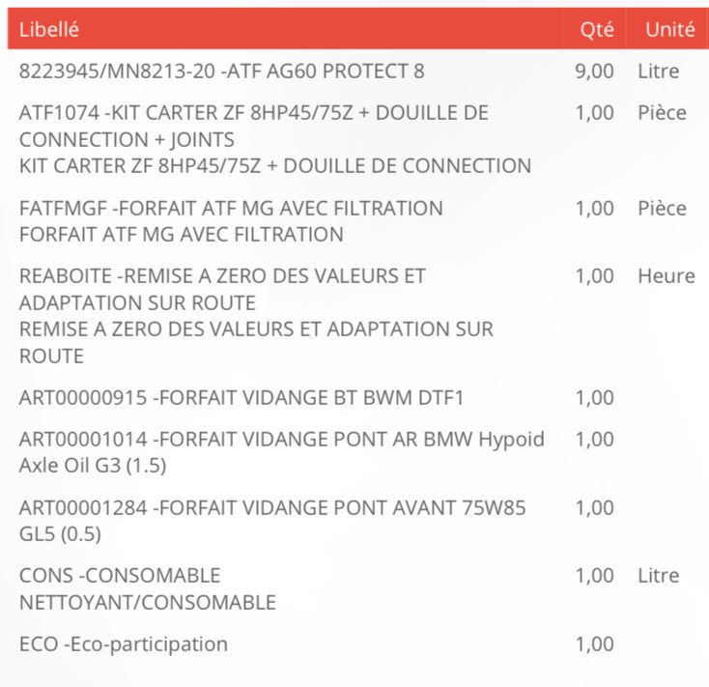Click the Heure unit cell
The image size is (709, 687).
666,276
